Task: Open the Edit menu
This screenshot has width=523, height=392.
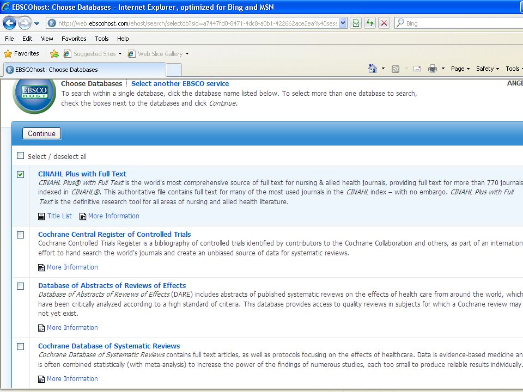Action: [27, 39]
